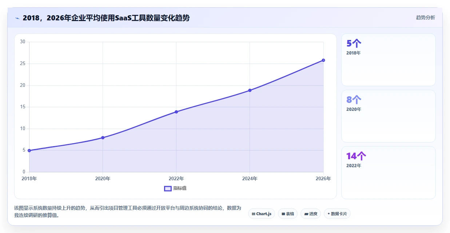
Task: Click the 2018年 x-axis label
Action: (x=29, y=178)
